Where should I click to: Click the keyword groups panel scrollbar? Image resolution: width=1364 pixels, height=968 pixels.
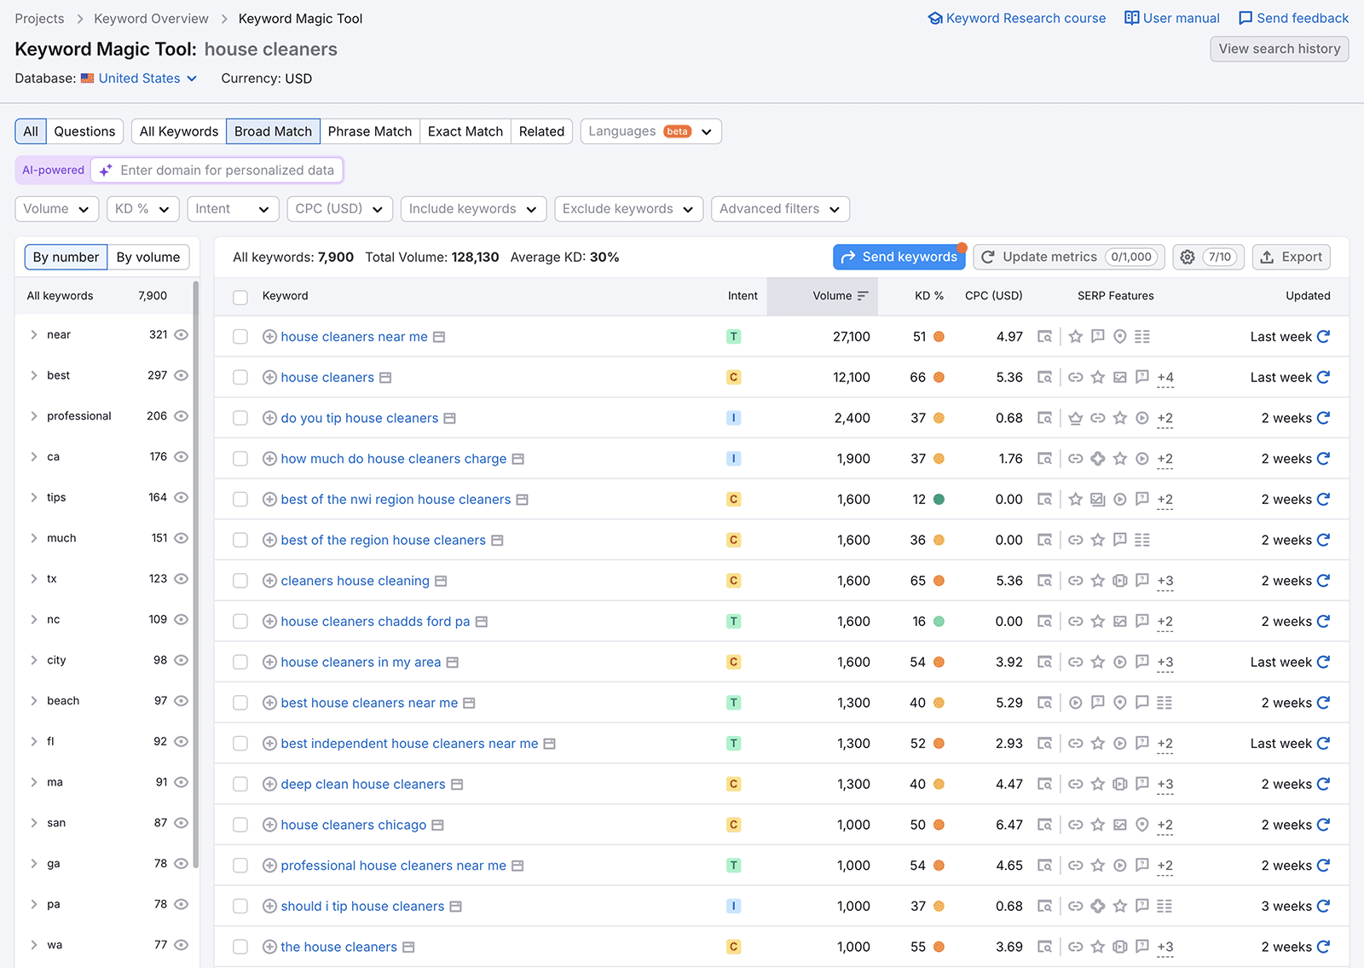[x=196, y=573]
